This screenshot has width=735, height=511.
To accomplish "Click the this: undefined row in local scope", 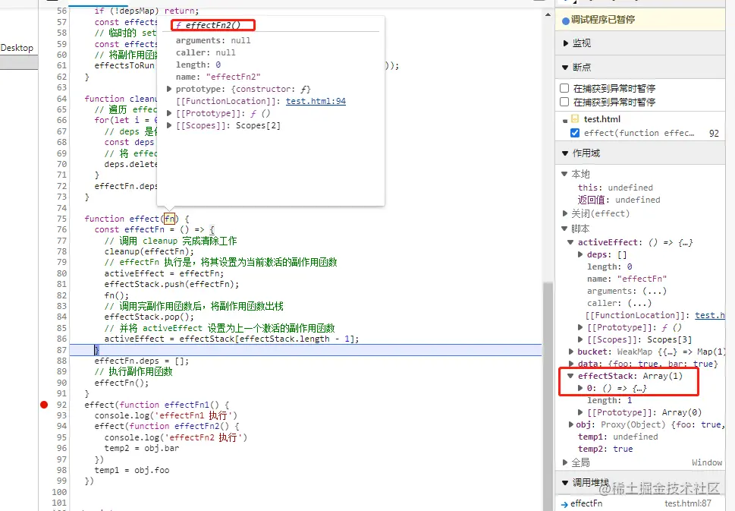I will (x=615, y=188).
